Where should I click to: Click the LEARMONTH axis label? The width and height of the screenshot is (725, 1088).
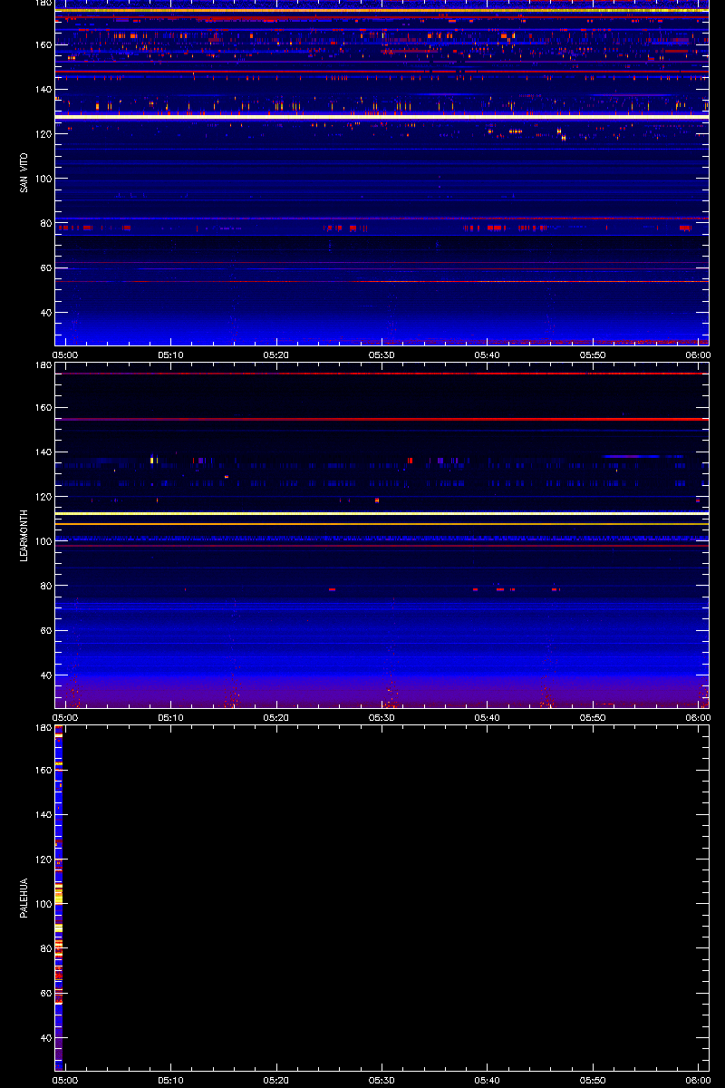(x=24, y=536)
